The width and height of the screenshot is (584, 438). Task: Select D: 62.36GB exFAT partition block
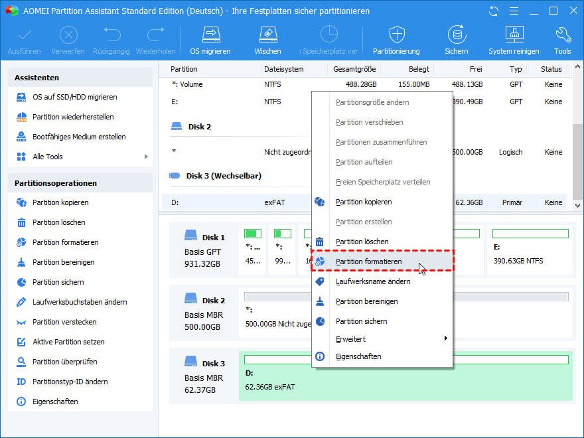tap(405, 376)
